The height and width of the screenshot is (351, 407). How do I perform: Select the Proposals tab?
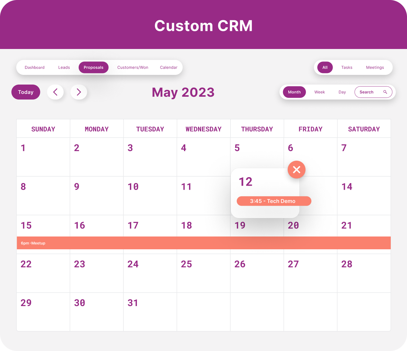pyautogui.click(x=93, y=67)
